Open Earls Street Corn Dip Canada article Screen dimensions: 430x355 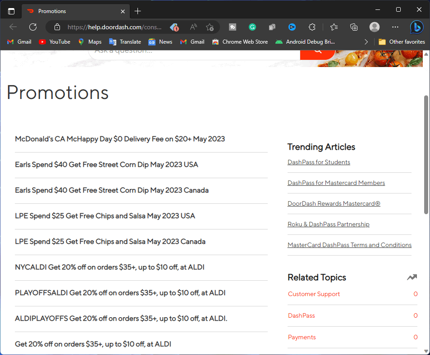(112, 190)
